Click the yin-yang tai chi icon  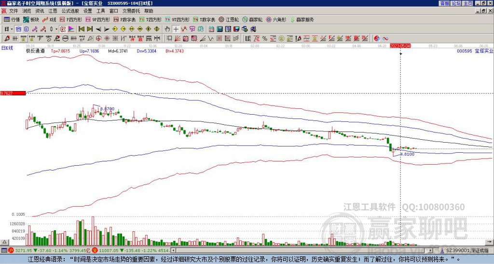(377, 39)
